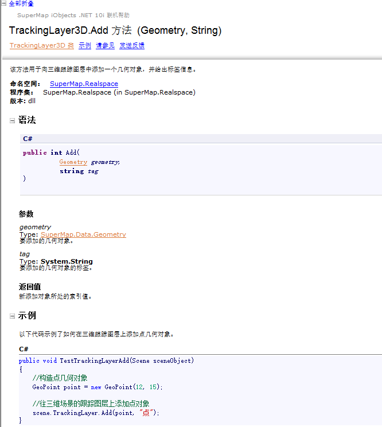
Task: Click the 'string tag' code line
Action: click(79, 171)
